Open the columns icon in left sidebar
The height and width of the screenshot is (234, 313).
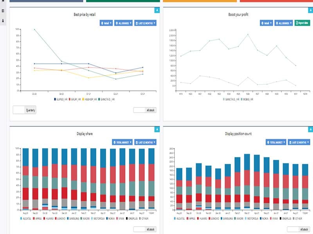(x=3, y=11)
